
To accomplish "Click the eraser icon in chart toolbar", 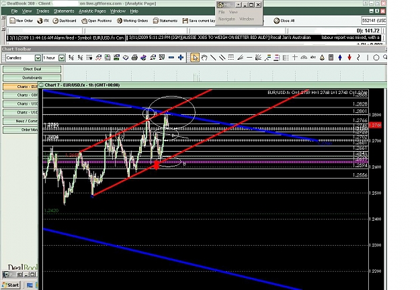I will tap(126, 58).
